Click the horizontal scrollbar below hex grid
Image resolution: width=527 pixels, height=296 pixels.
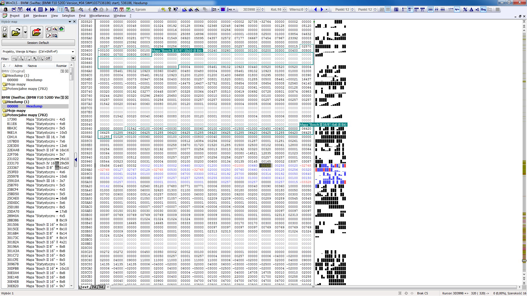click(313, 287)
